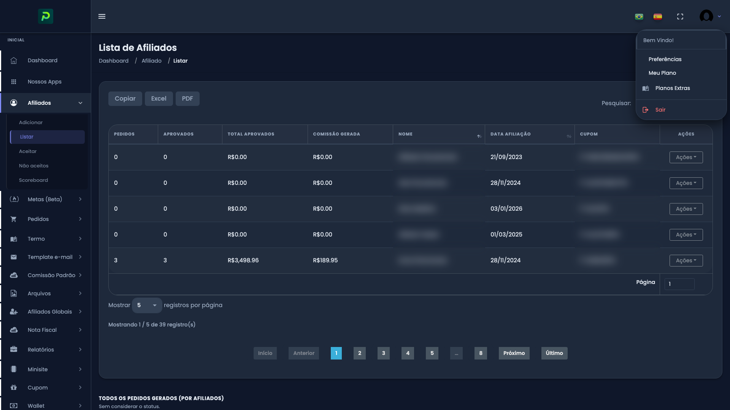The height and width of the screenshot is (410, 730).
Task: Click the Sair logout icon
Action: pyautogui.click(x=646, y=110)
